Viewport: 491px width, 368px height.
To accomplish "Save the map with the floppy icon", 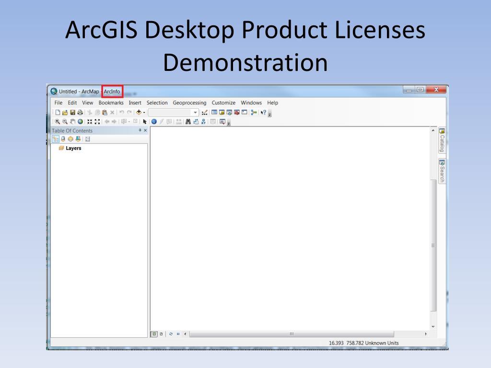I will point(73,112).
